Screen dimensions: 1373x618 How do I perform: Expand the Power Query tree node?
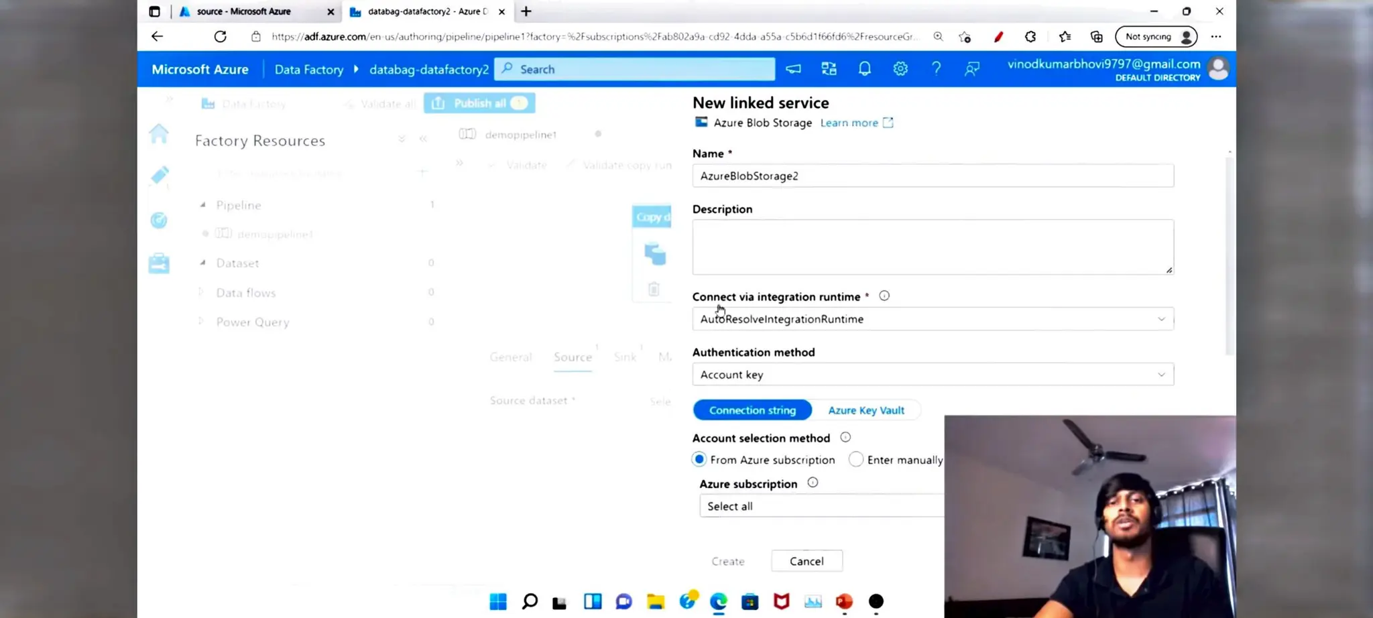tap(201, 322)
